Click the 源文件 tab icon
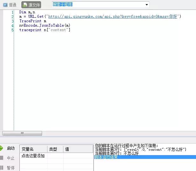Viewport: 196px width, 171px height. pos(25,5)
